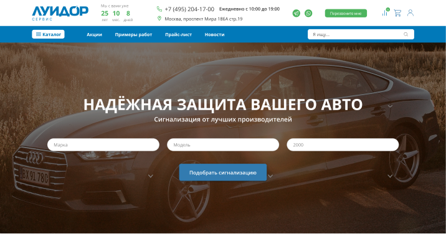446x234 pixels.
Task: Click the Мы с вами уже label
Action: coord(115,6)
